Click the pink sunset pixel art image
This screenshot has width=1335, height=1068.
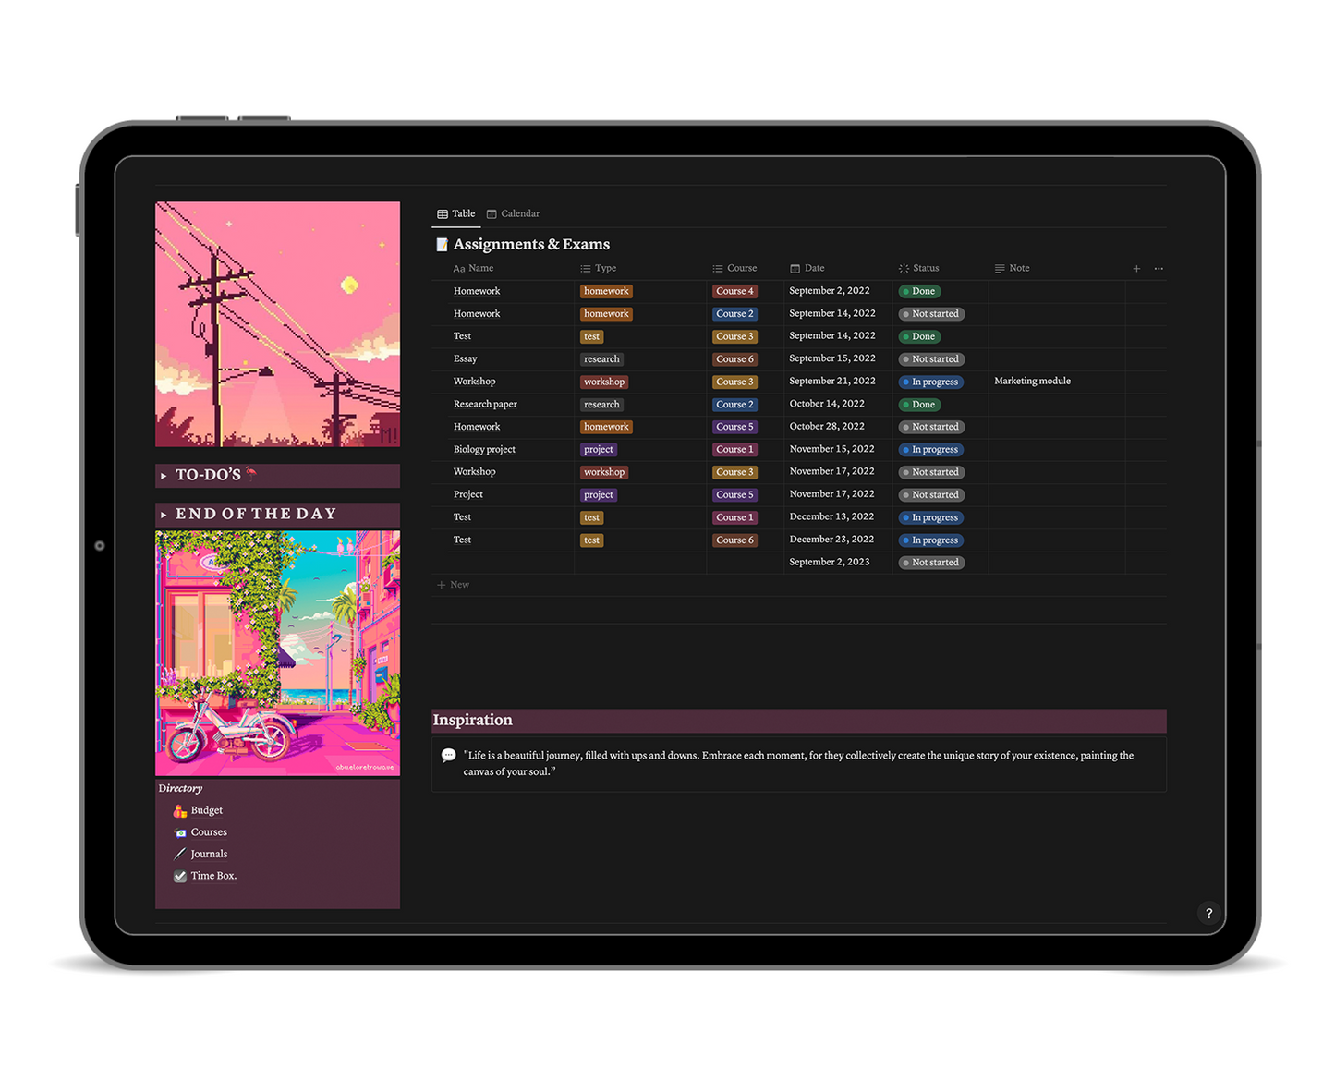click(x=277, y=324)
